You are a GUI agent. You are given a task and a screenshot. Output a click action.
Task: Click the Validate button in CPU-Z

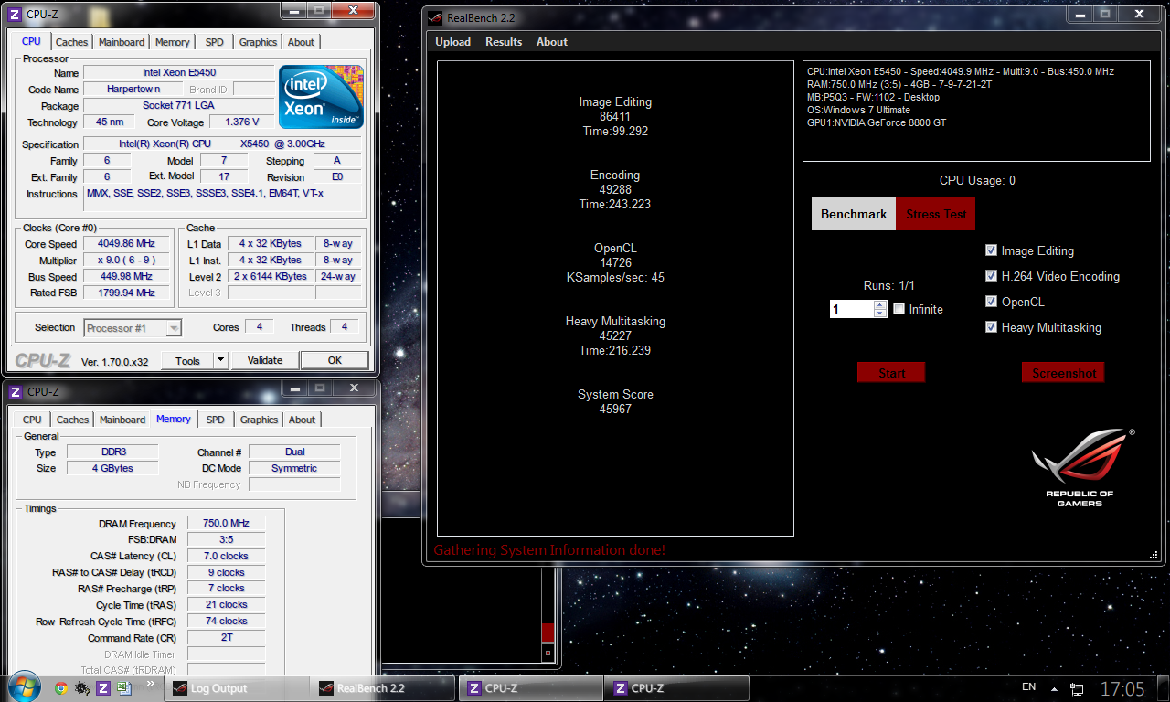265,360
